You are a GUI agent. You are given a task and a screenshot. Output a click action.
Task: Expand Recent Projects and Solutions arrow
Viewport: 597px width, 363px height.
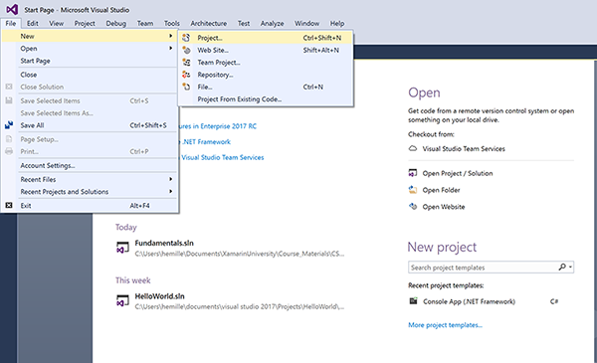pyautogui.click(x=170, y=191)
